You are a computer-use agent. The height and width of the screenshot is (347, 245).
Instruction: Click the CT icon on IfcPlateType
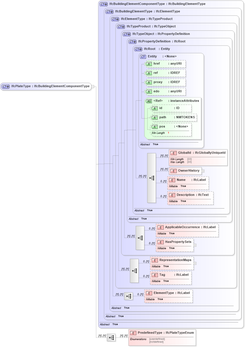(x=5, y=86)
